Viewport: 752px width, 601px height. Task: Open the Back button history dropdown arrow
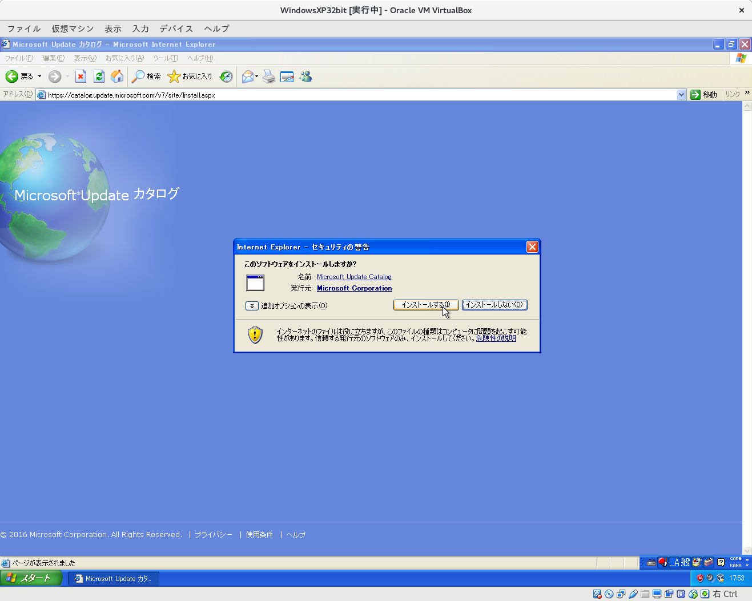[x=39, y=76]
